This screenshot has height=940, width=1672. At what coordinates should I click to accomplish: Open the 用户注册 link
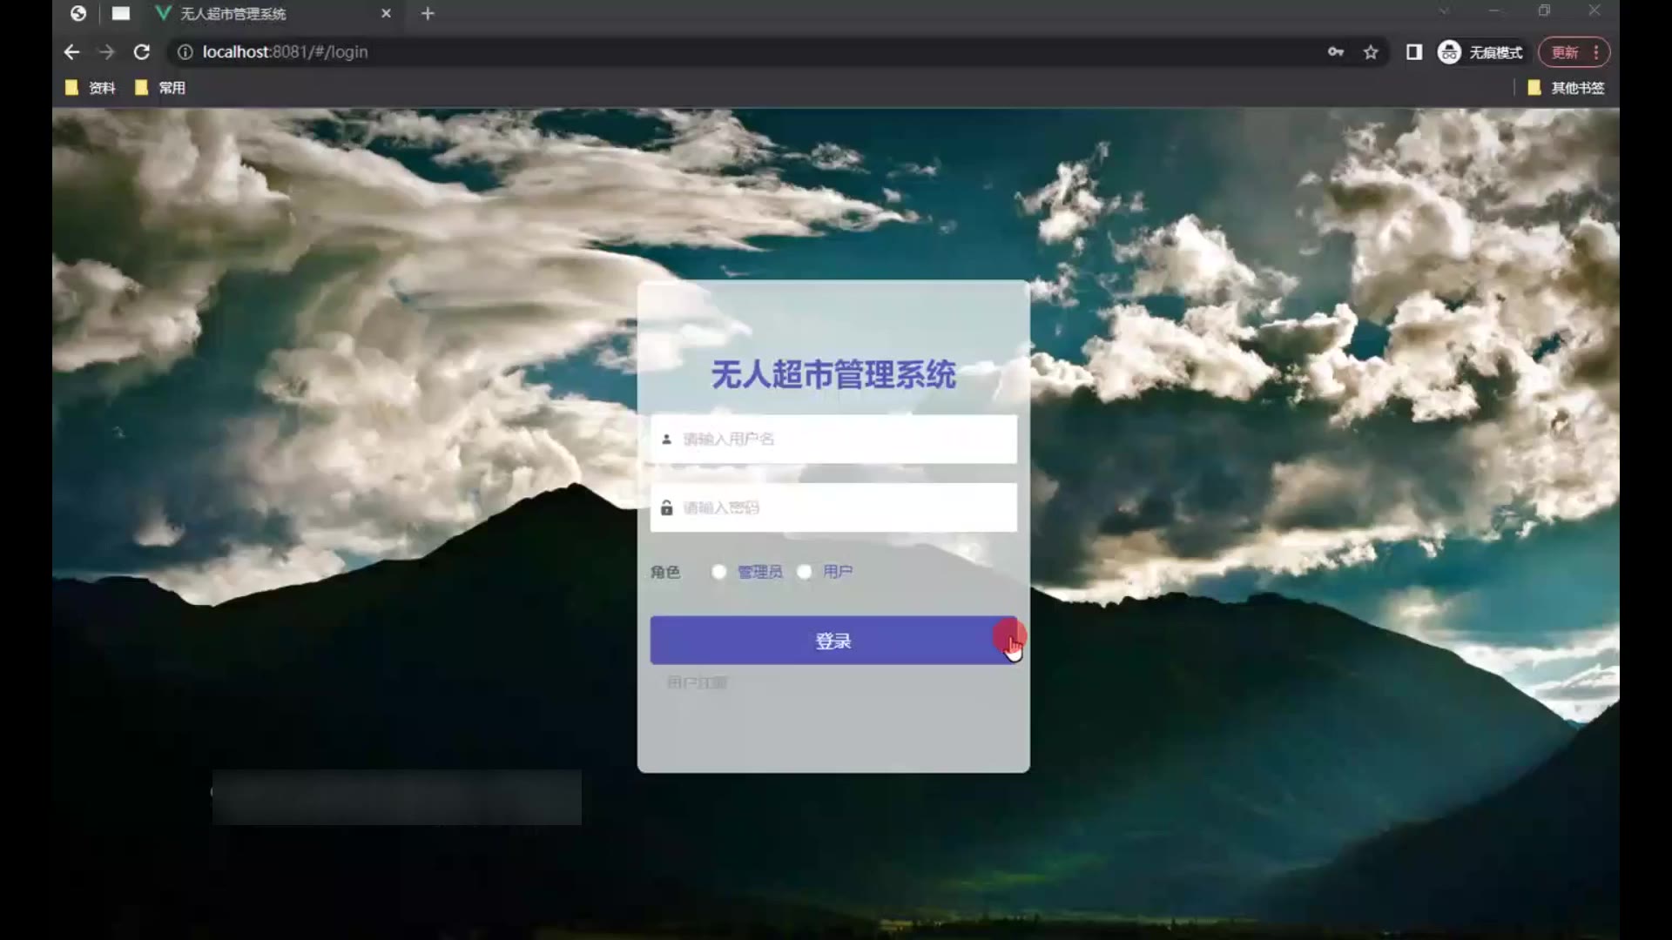[x=697, y=682]
